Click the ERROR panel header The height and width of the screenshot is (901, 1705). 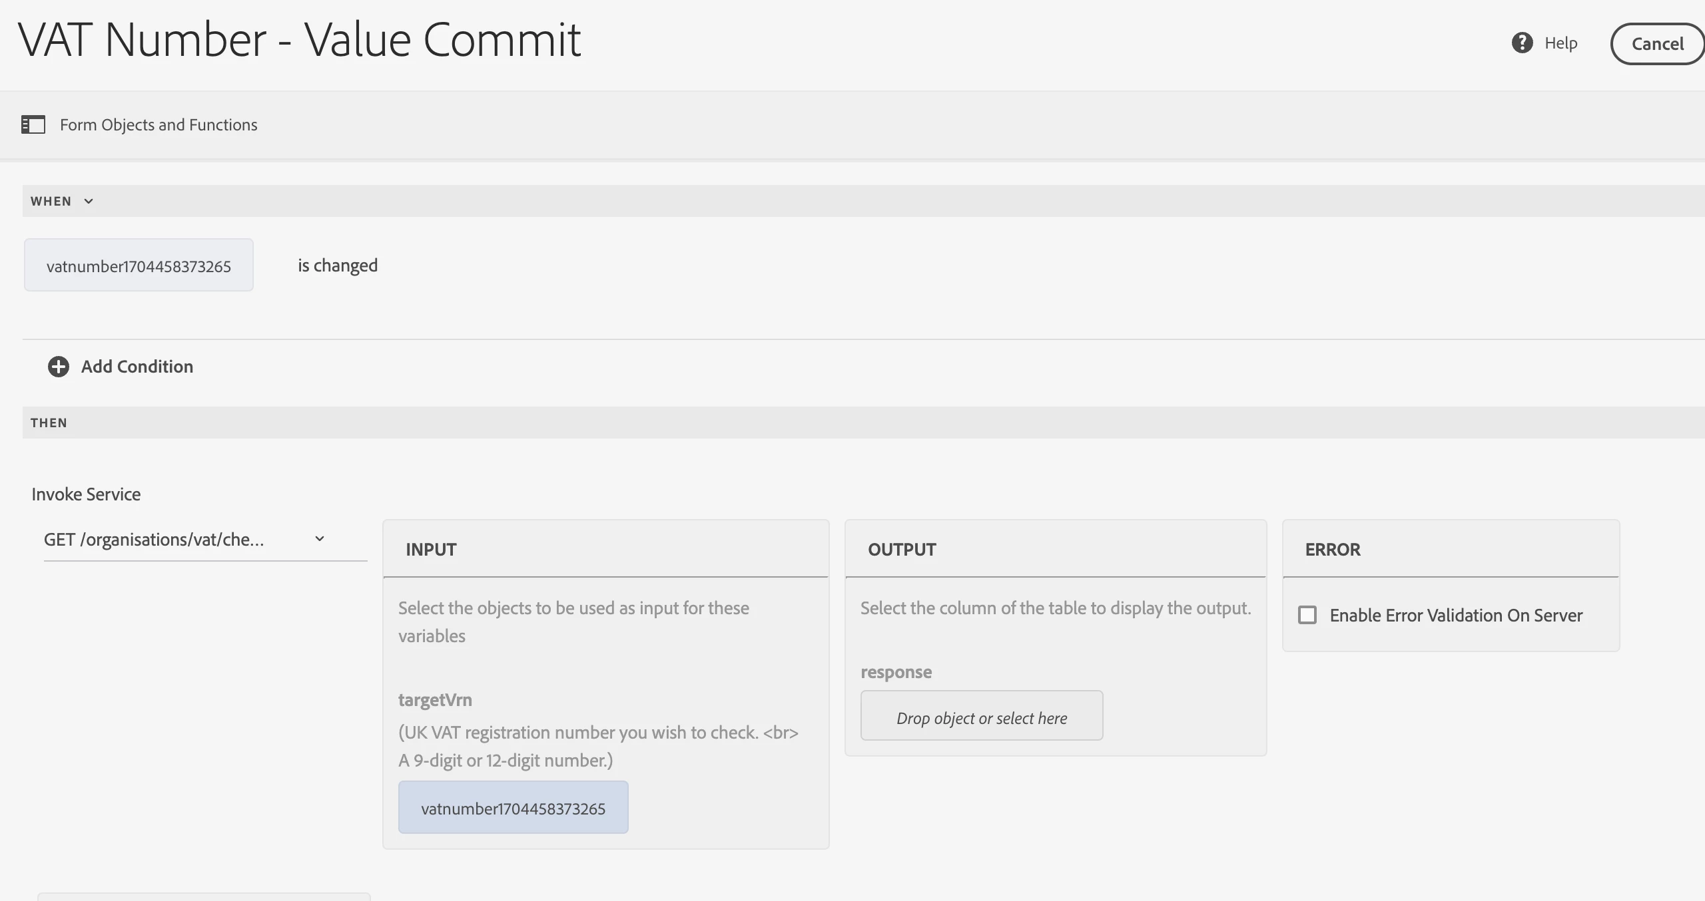[x=1333, y=550]
